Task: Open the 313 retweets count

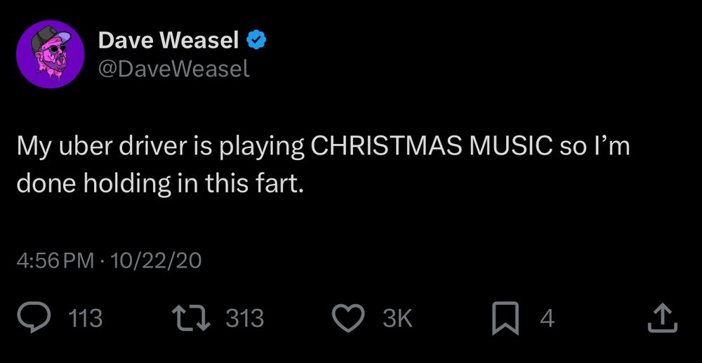Action: pyautogui.click(x=245, y=319)
